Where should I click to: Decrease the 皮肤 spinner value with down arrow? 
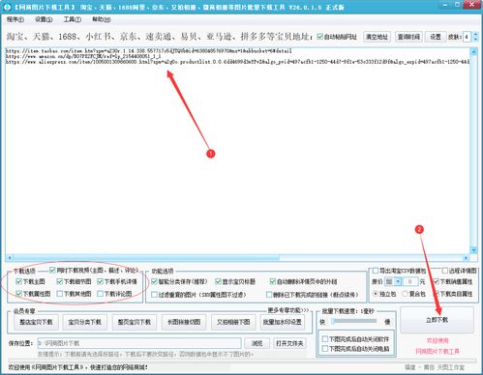[x=475, y=40]
